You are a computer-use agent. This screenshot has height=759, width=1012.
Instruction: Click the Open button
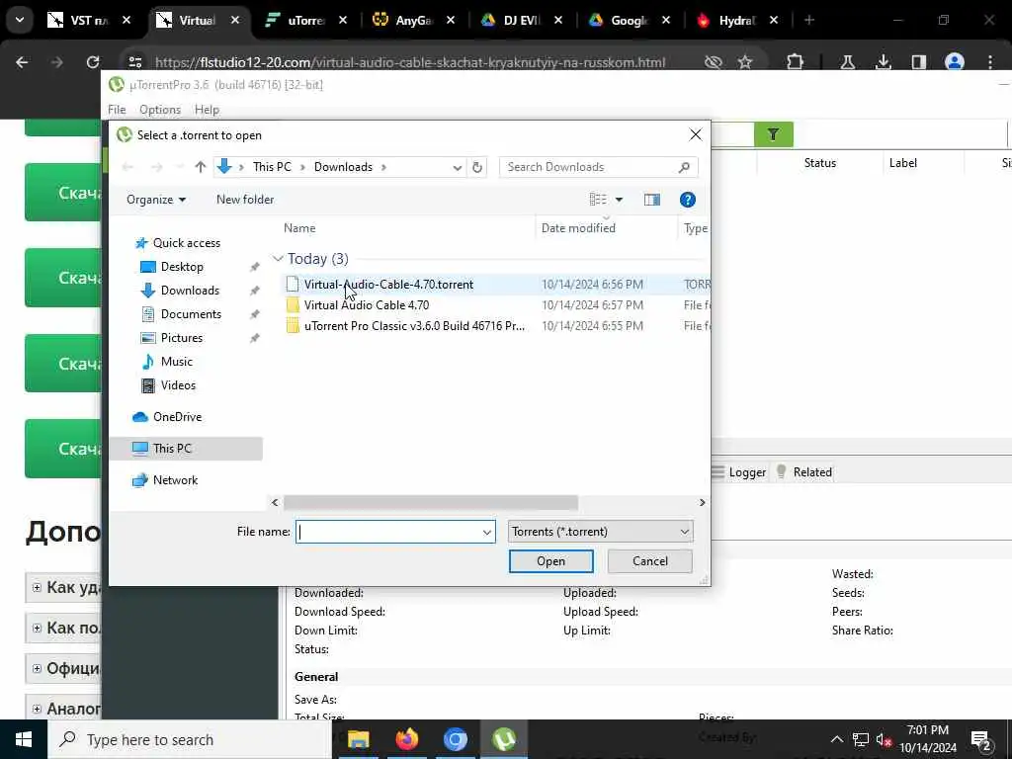(x=550, y=561)
